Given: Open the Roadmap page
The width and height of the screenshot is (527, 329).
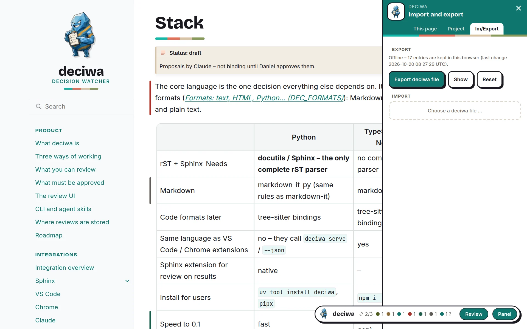Looking at the screenshot, I should click(x=49, y=235).
